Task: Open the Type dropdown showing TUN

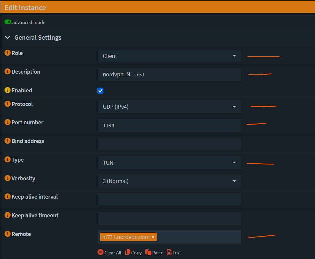Action: (x=169, y=163)
